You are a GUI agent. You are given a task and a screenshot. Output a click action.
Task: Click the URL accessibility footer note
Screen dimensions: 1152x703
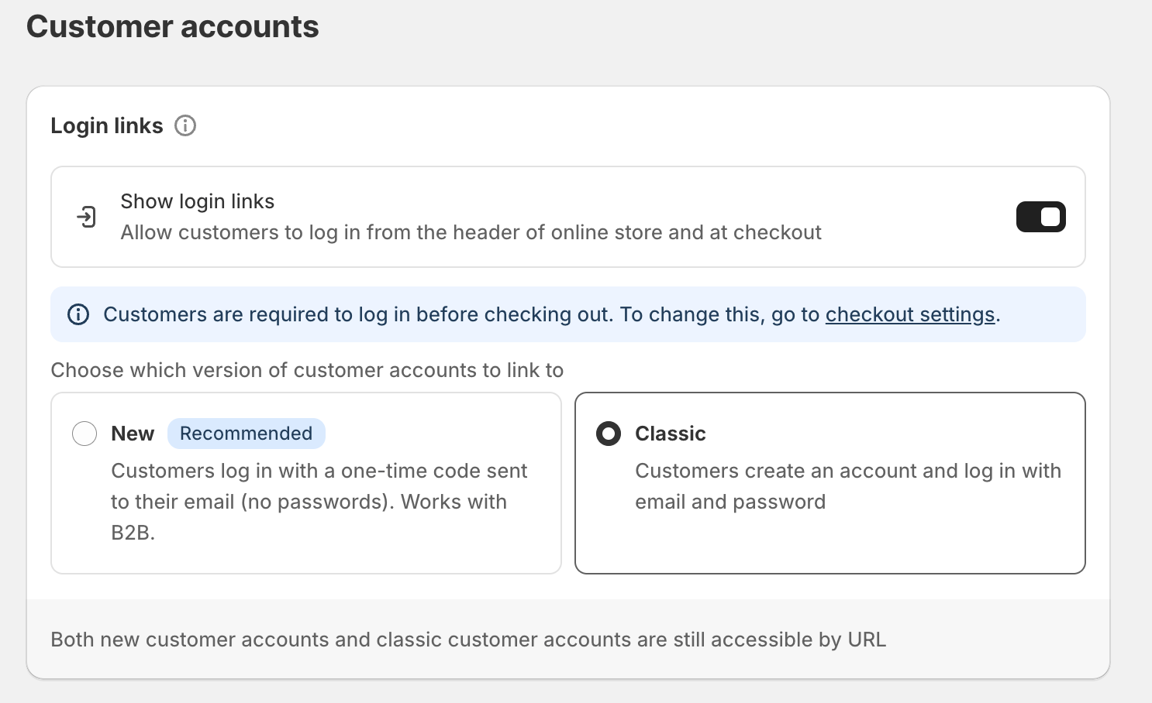(468, 640)
